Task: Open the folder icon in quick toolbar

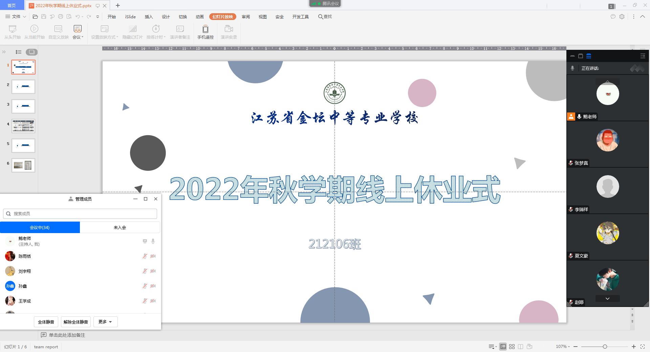Action: pyautogui.click(x=35, y=17)
